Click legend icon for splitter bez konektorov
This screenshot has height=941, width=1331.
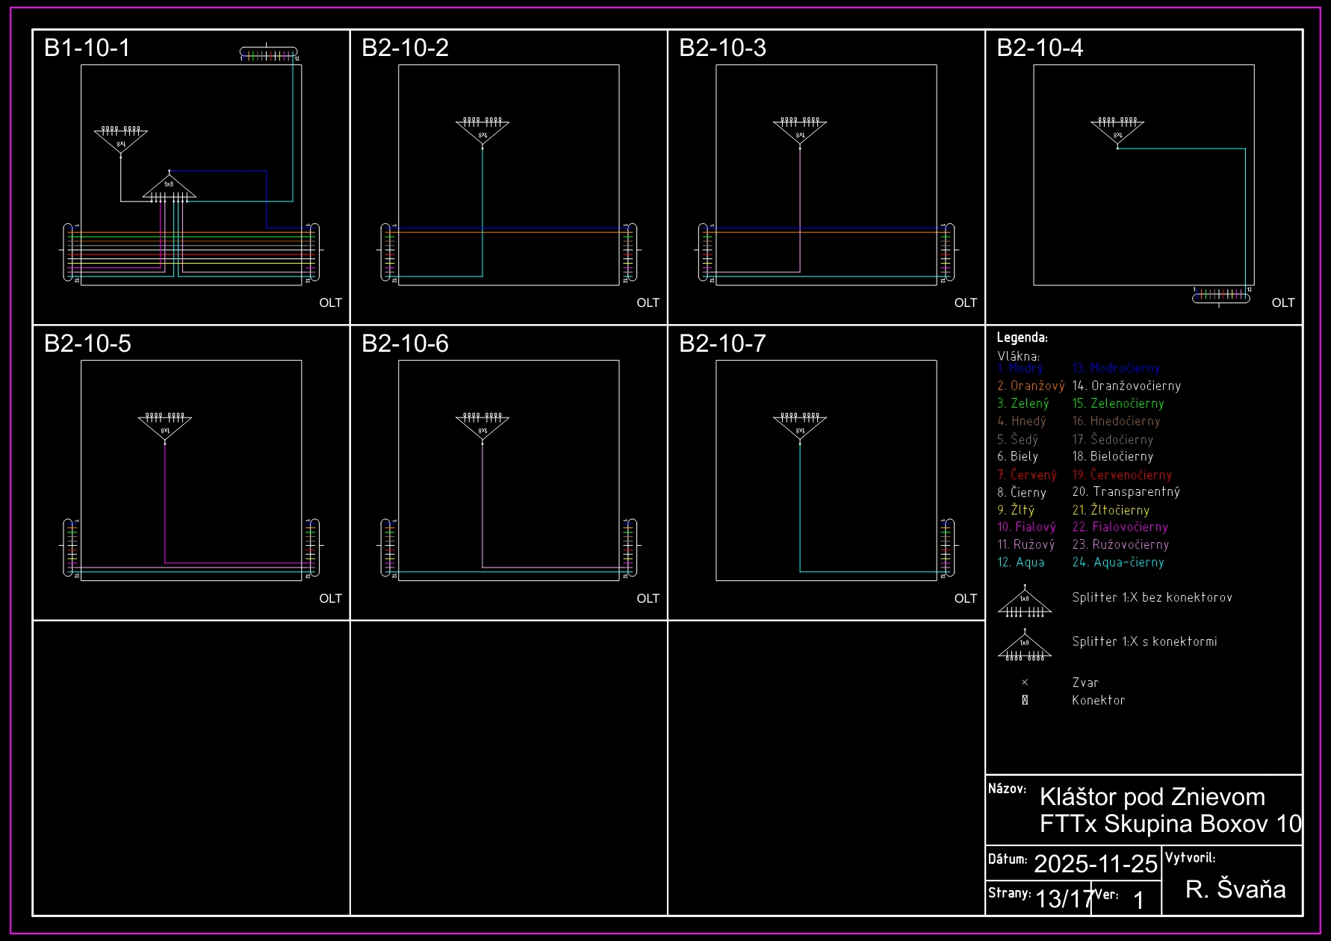coord(1025,602)
